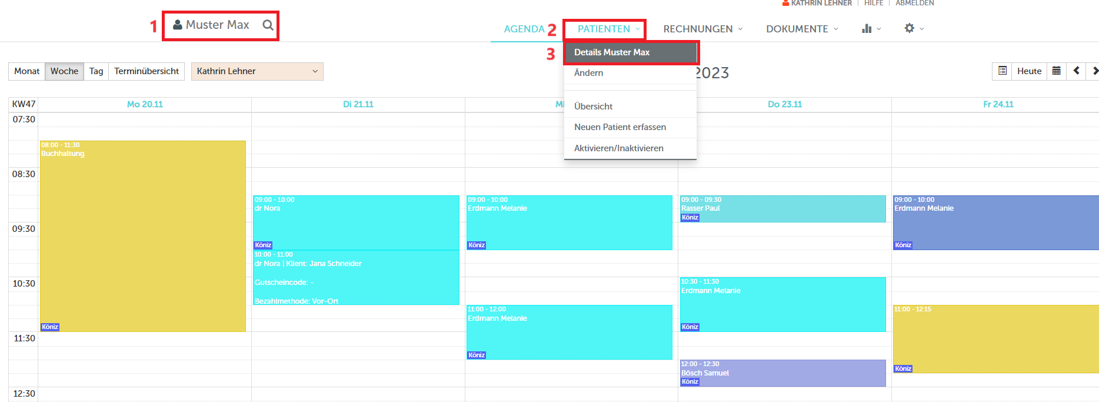The width and height of the screenshot is (1099, 402).
Task: Expand the Dokumente menu
Action: pyautogui.click(x=801, y=29)
